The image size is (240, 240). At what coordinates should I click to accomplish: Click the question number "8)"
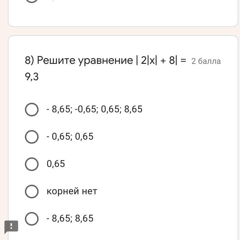tap(30, 60)
